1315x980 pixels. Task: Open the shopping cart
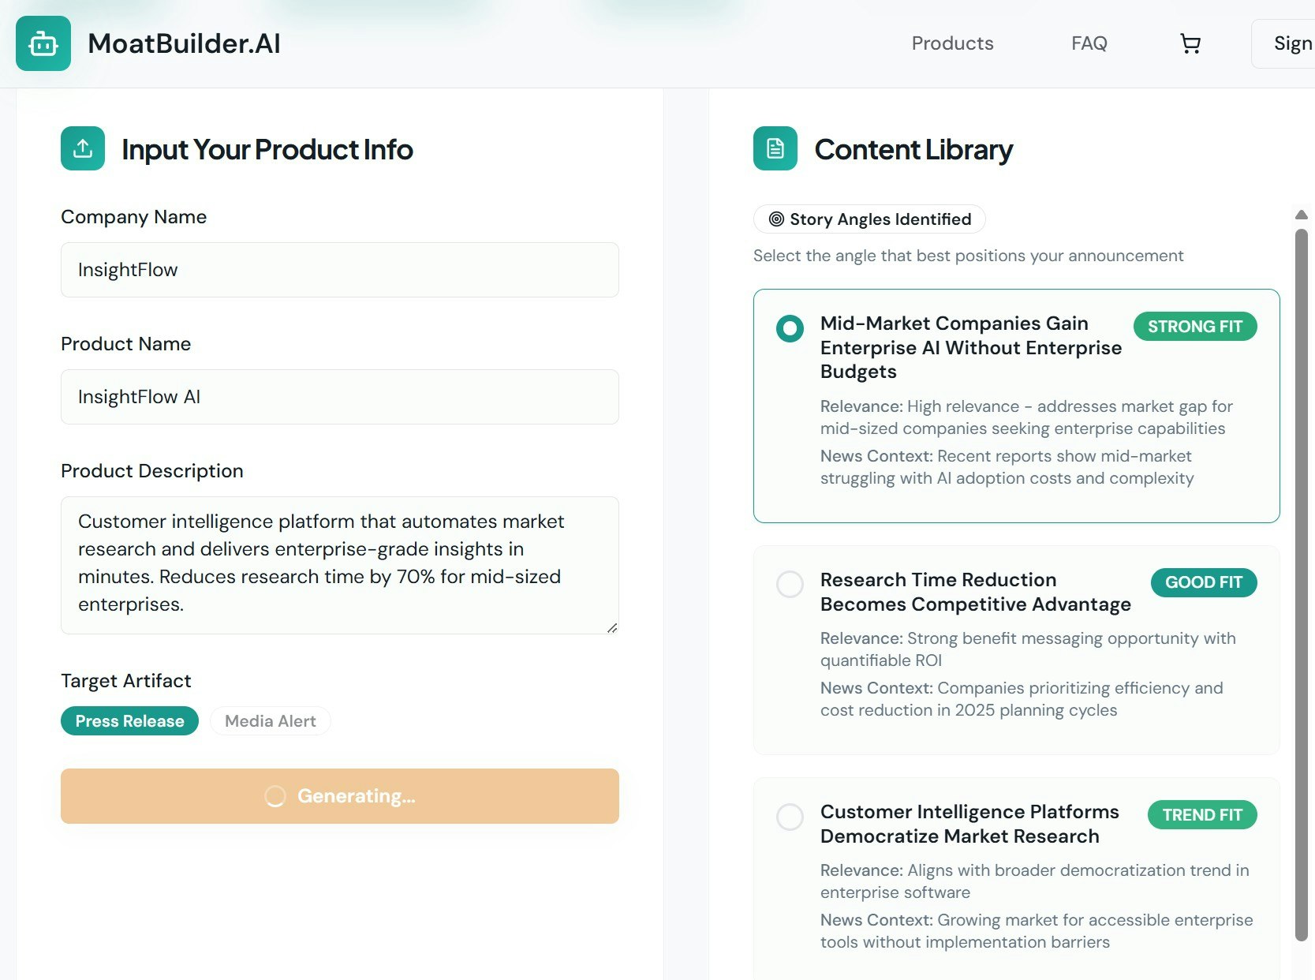1190,43
